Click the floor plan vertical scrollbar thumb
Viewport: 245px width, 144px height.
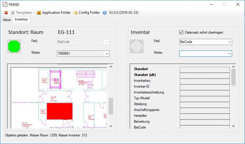click(x=111, y=106)
